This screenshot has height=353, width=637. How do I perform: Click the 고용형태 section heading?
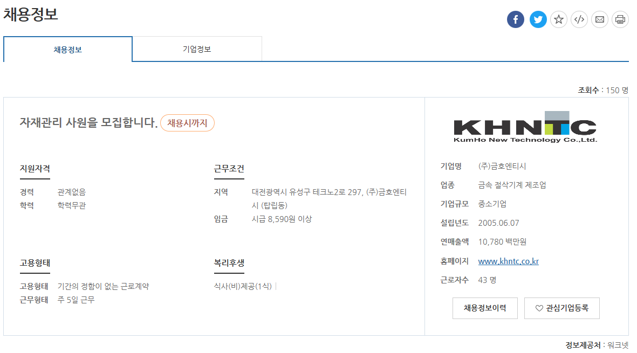pyautogui.click(x=35, y=263)
